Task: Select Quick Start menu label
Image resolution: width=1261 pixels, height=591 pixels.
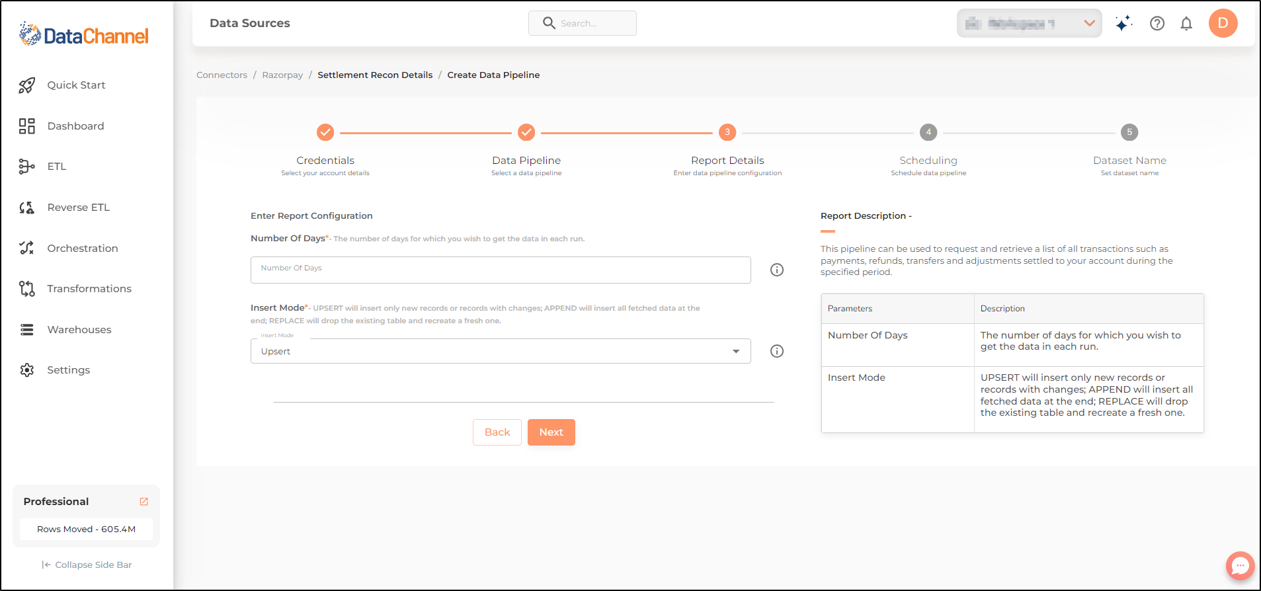Action: (x=76, y=85)
